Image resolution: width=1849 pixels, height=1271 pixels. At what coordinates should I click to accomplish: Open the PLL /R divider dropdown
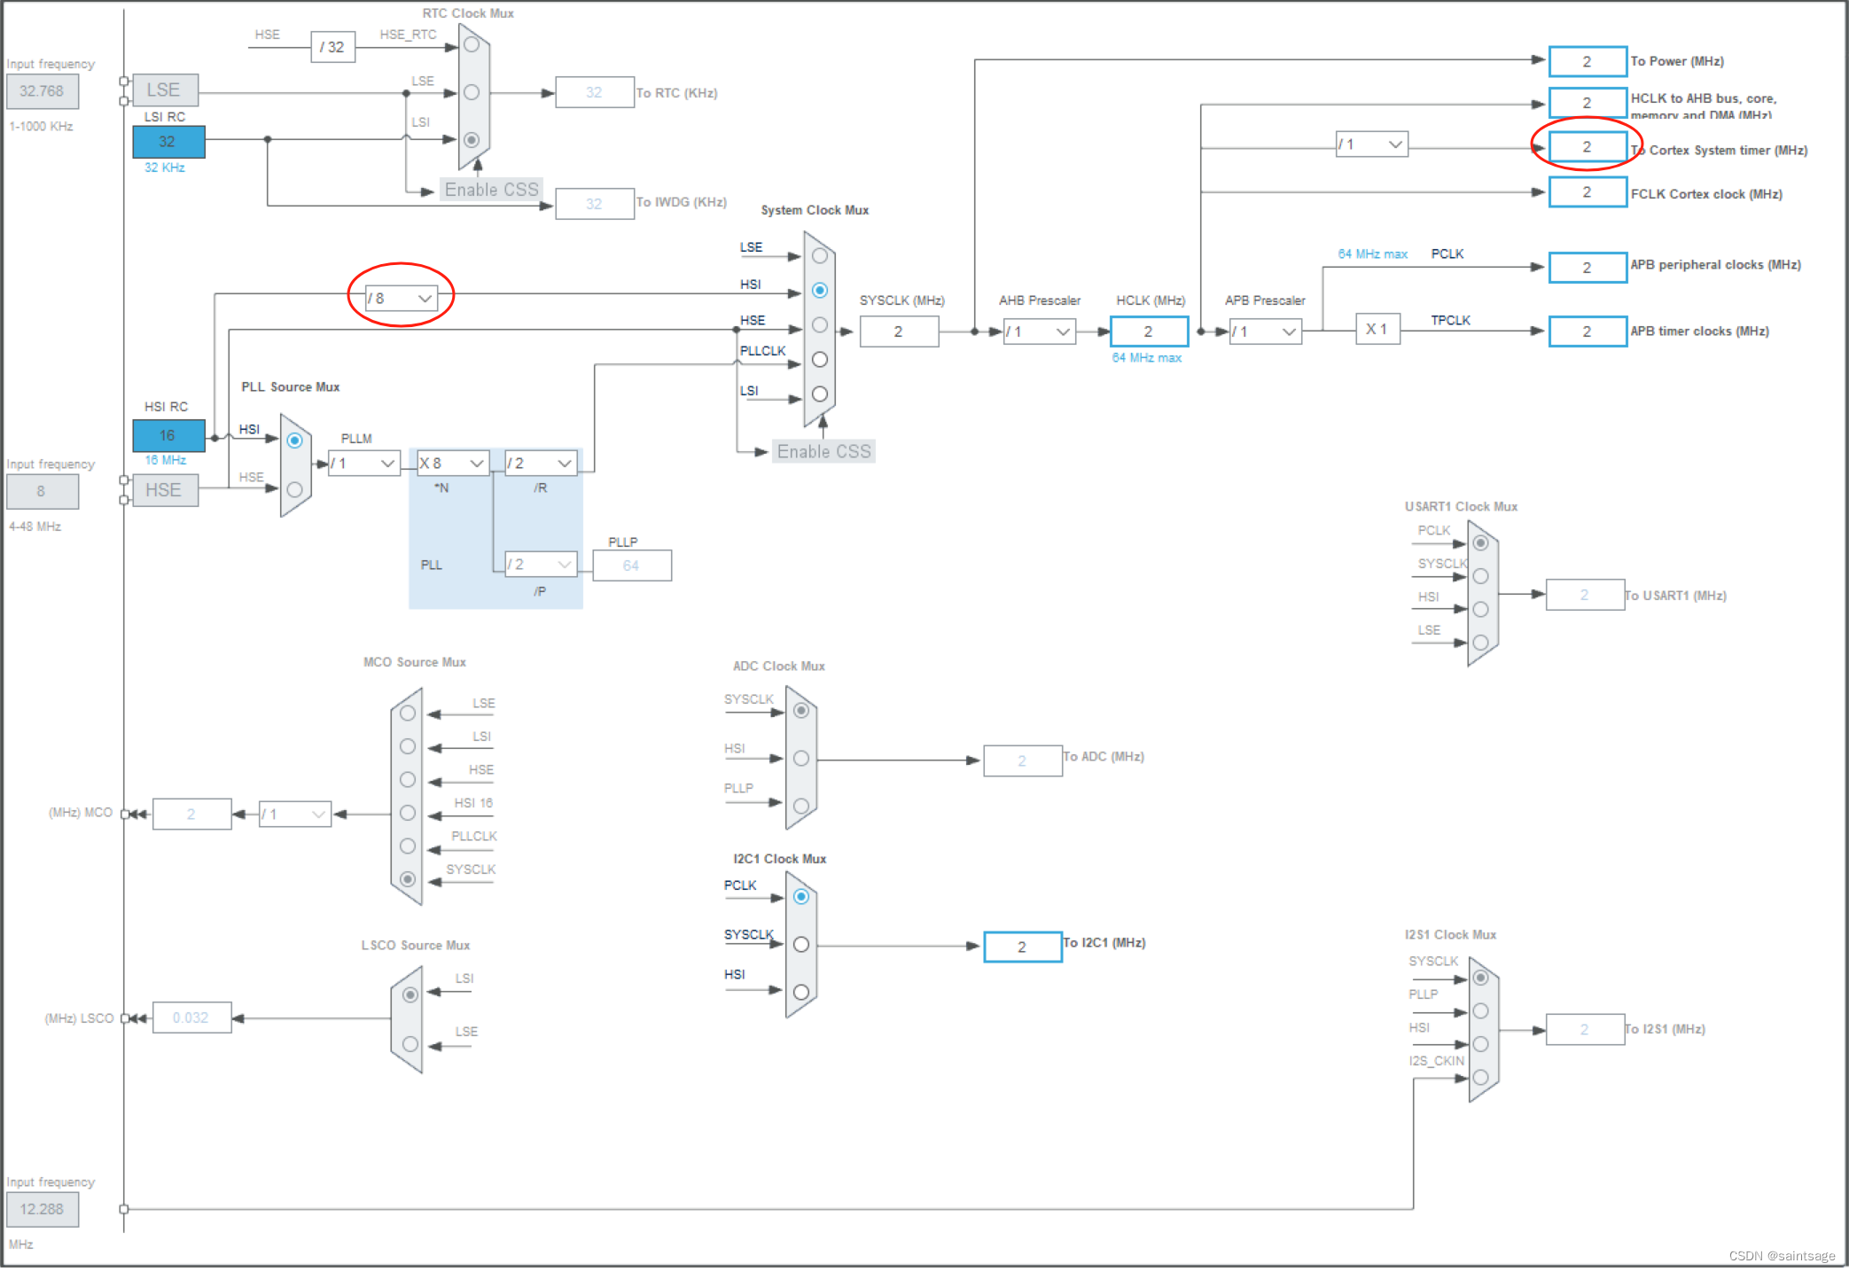[540, 463]
